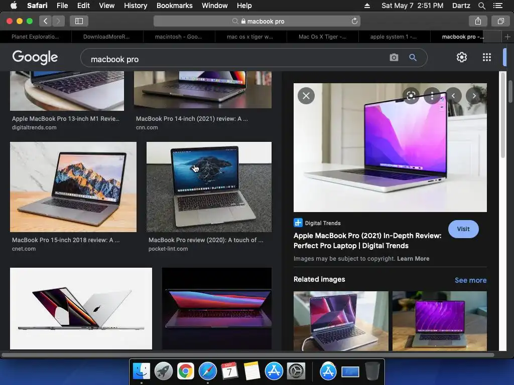Launch Google Chrome from the Dock
Image resolution: width=514 pixels, height=385 pixels.
click(x=186, y=371)
